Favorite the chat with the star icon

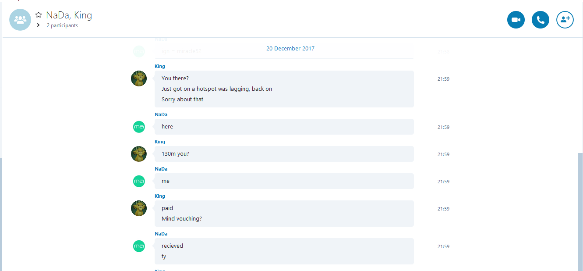point(39,15)
